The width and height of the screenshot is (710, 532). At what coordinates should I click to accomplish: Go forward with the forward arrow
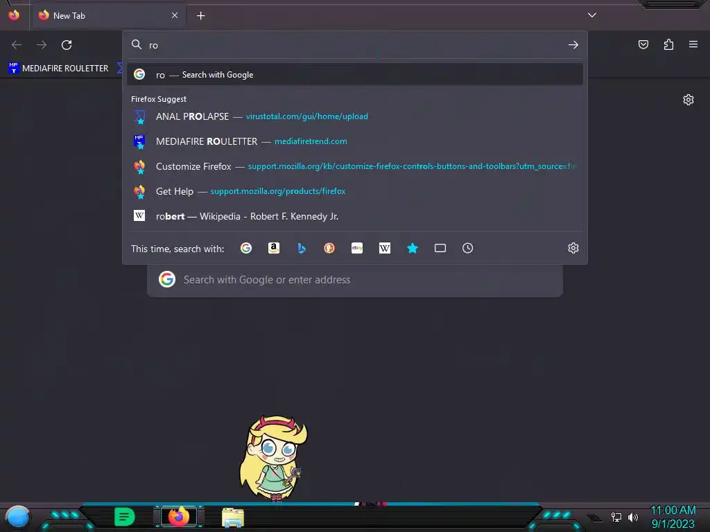(42, 45)
